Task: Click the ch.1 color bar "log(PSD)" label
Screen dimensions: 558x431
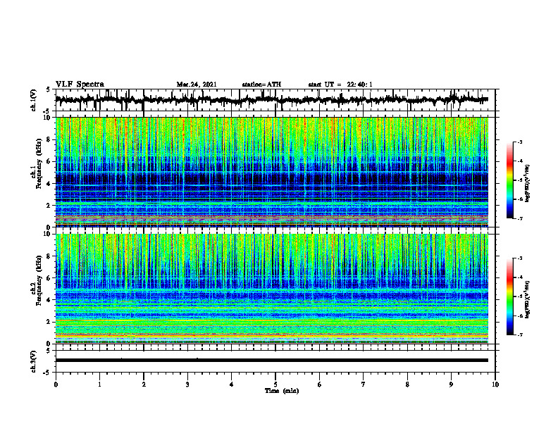Action: 528,183
